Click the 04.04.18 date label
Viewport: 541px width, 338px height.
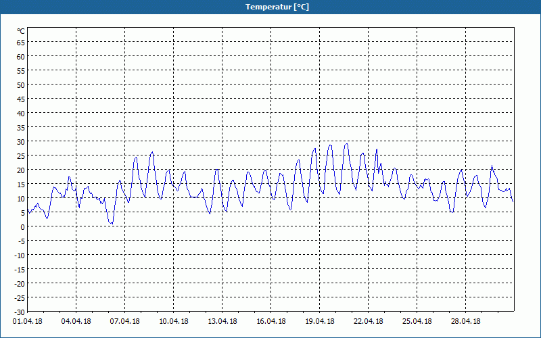76,322
